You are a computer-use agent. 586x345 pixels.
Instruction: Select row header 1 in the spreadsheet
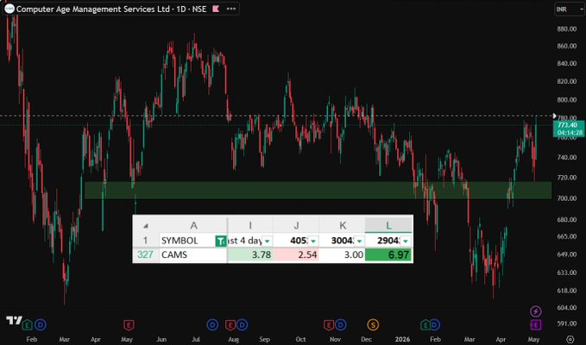(146, 241)
